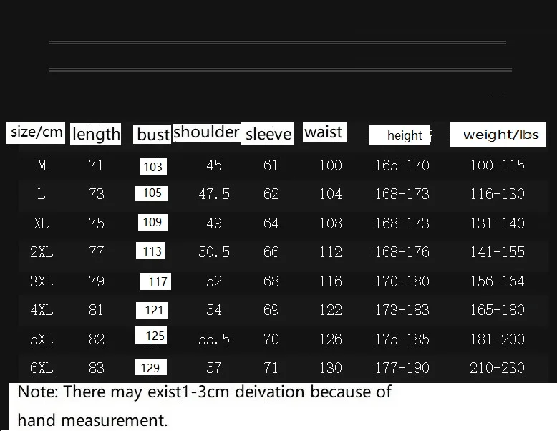Click weight range '181-200' in the 5XL row
Viewport: 557px width, 431px height.
[x=498, y=339]
